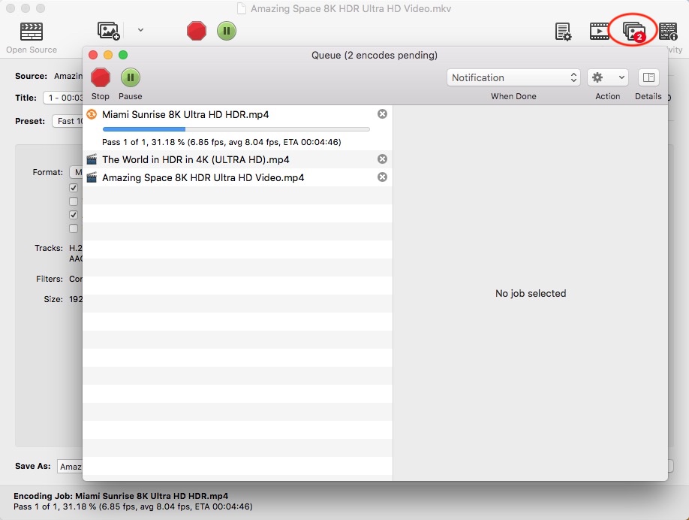Screen dimensions: 689x520
Task: Stop encoding from the Queue window
Action: pyautogui.click(x=101, y=77)
